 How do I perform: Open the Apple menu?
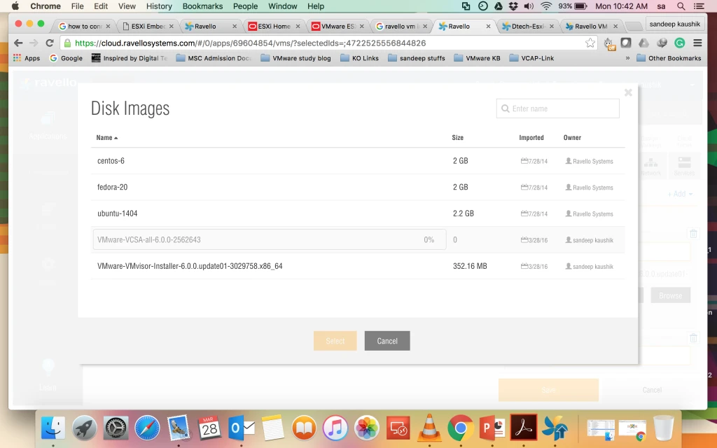pyautogui.click(x=15, y=6)
